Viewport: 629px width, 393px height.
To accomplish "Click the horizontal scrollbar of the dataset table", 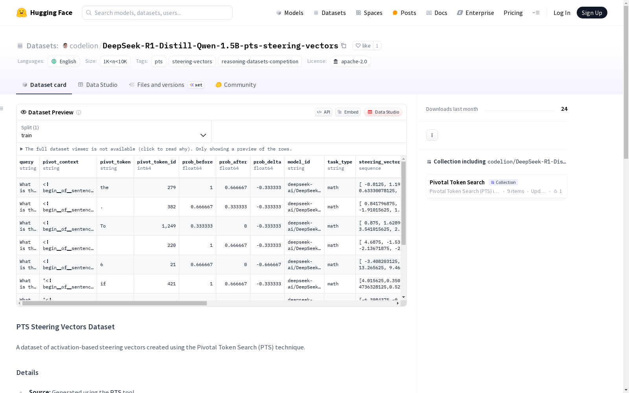I will [x=114, y=303].
